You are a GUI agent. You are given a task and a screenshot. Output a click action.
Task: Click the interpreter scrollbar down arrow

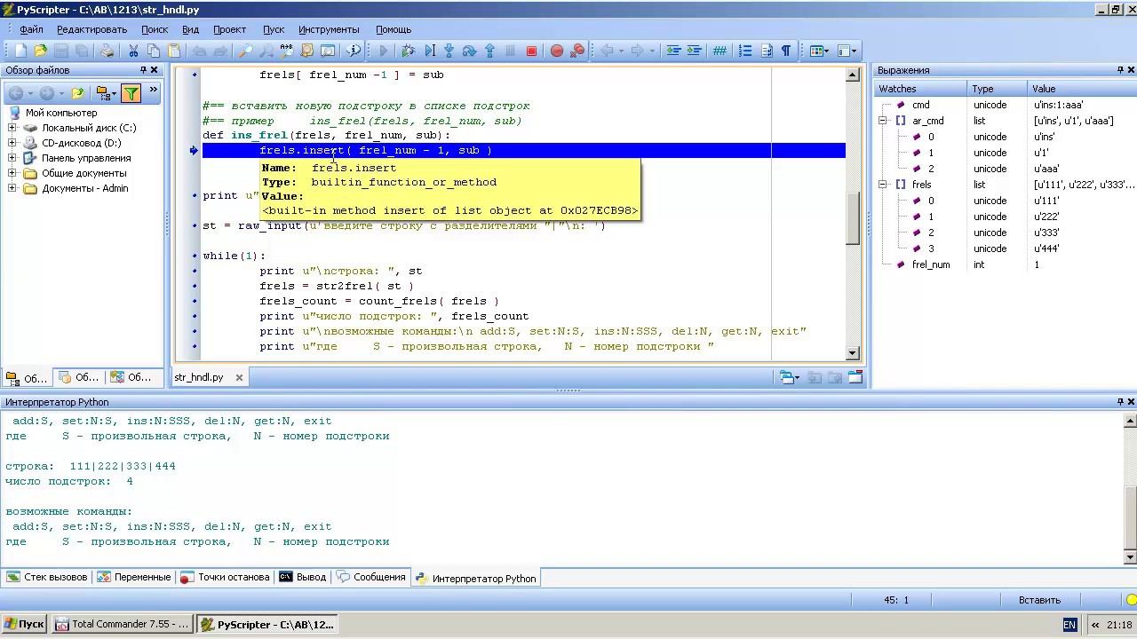point(1130,556)
